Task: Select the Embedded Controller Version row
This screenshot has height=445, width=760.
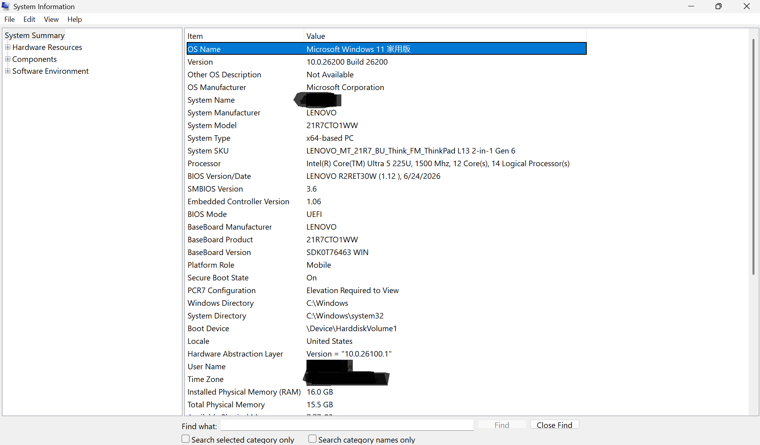Action: point(387,201)
